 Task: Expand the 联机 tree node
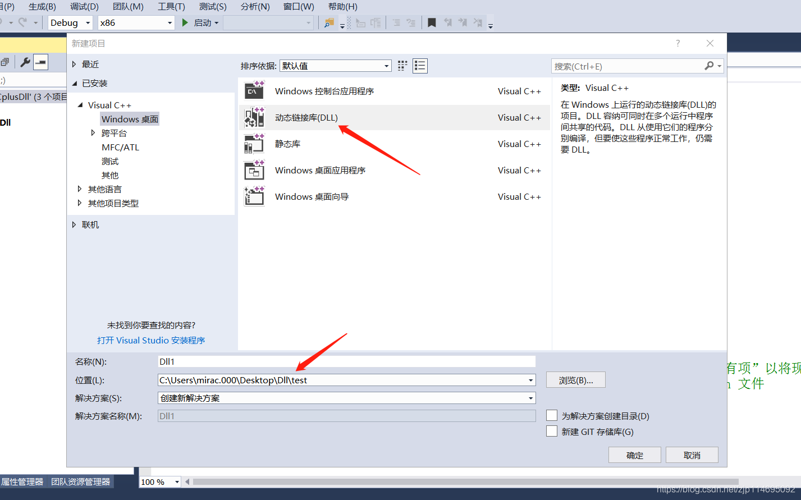[x=74, y=224]
